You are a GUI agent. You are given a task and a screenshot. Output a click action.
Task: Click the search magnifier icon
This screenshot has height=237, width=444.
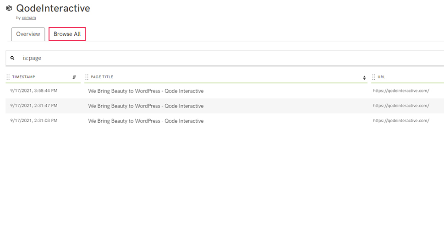(12, 58)
